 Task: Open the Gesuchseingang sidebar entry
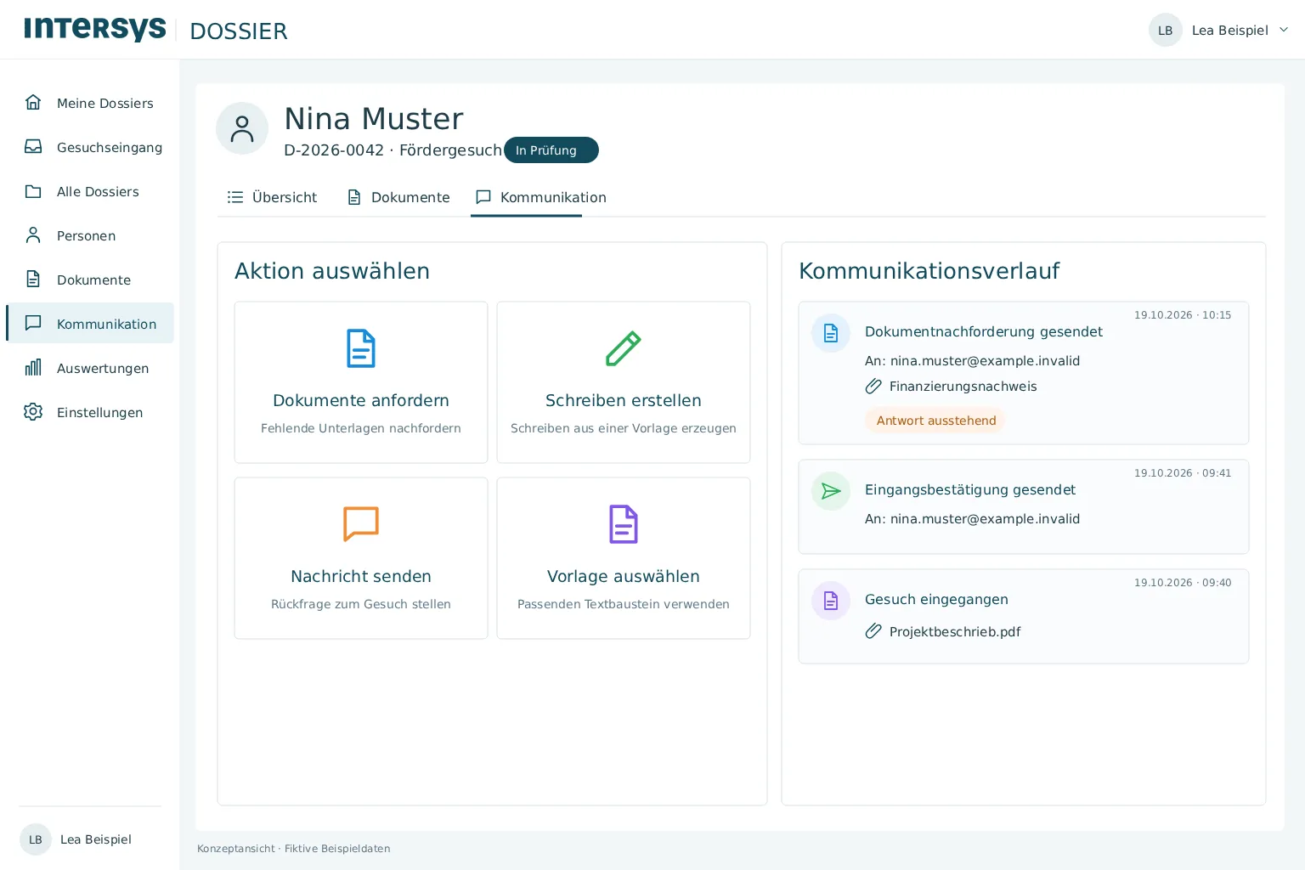90,147
